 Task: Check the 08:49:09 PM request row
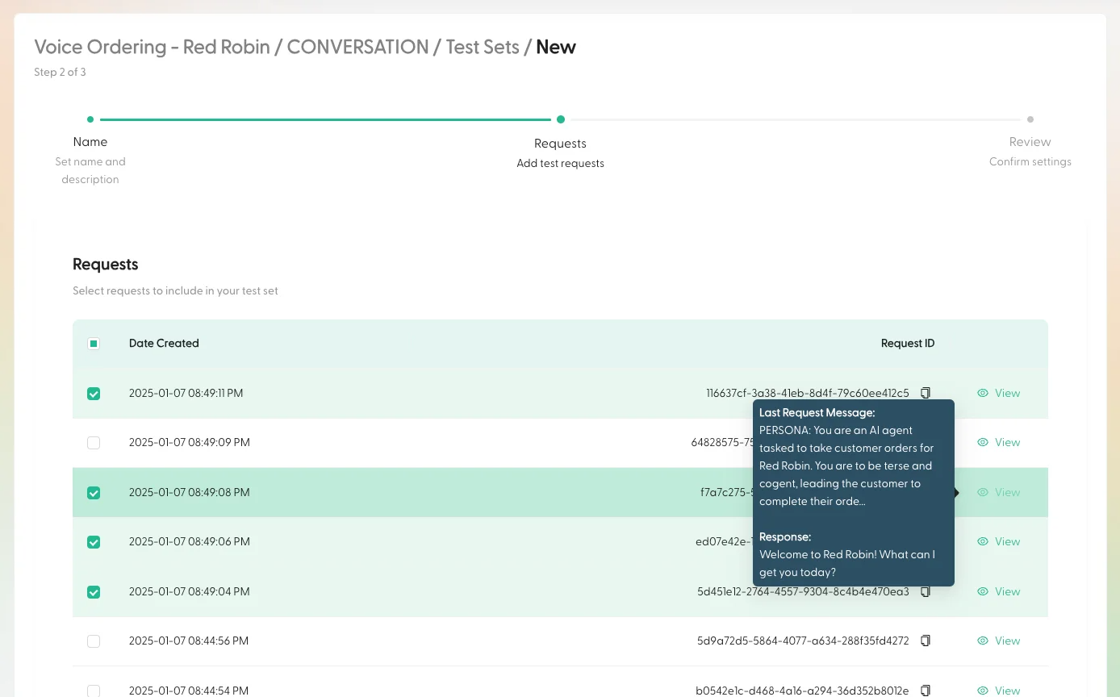[x=94, y=443]
